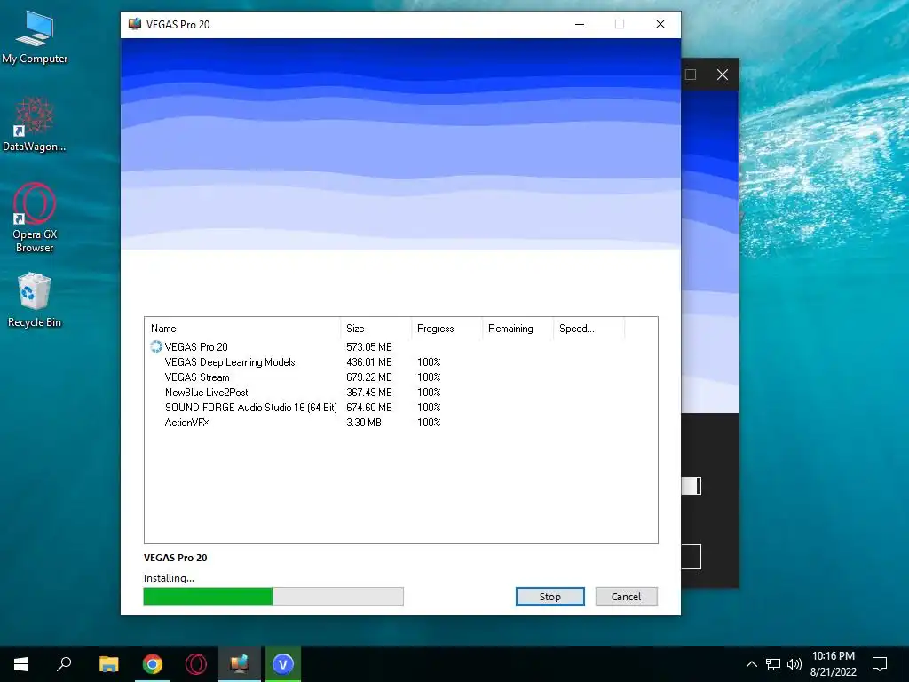Click the VEGAS Pro 20 title bar icon

135,24
